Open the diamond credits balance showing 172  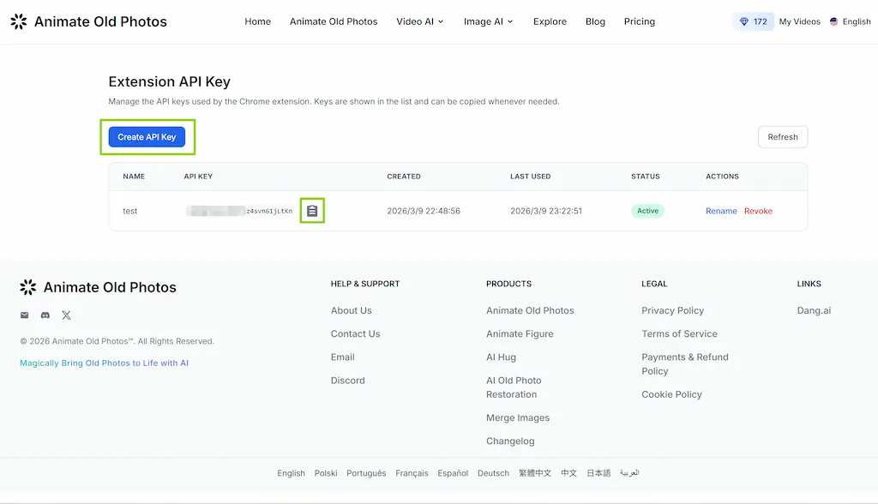tap(754, 21)
